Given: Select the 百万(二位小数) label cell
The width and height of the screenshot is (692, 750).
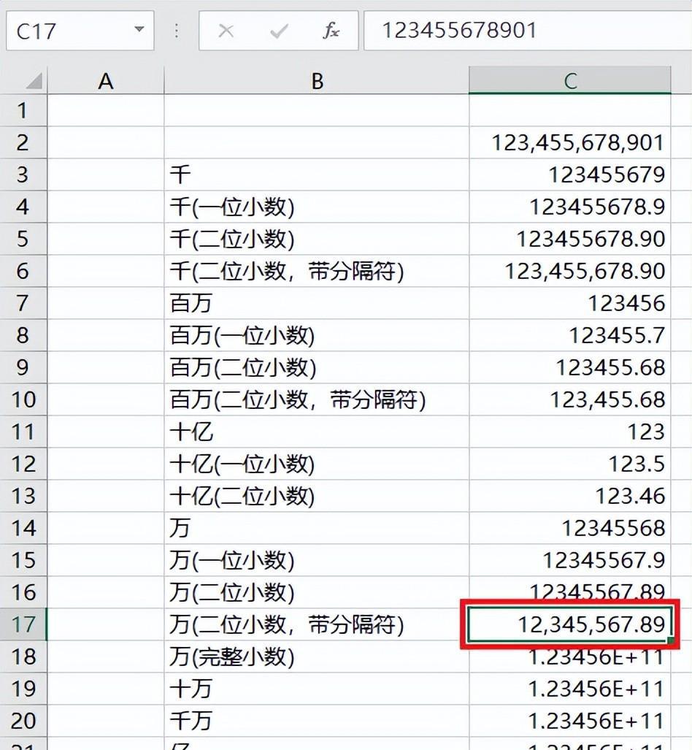Looking at the screenshot, I should [x=317, y=367].
